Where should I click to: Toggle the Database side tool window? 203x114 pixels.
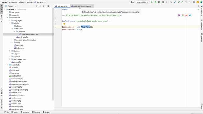click(202, 37)
